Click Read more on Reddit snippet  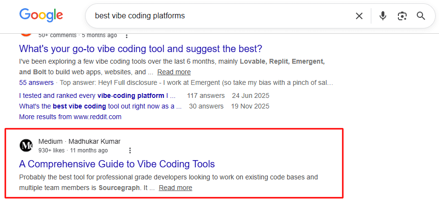point(174,72)
